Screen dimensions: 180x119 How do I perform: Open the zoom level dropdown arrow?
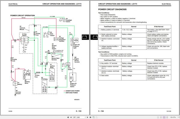coord(178,117)
